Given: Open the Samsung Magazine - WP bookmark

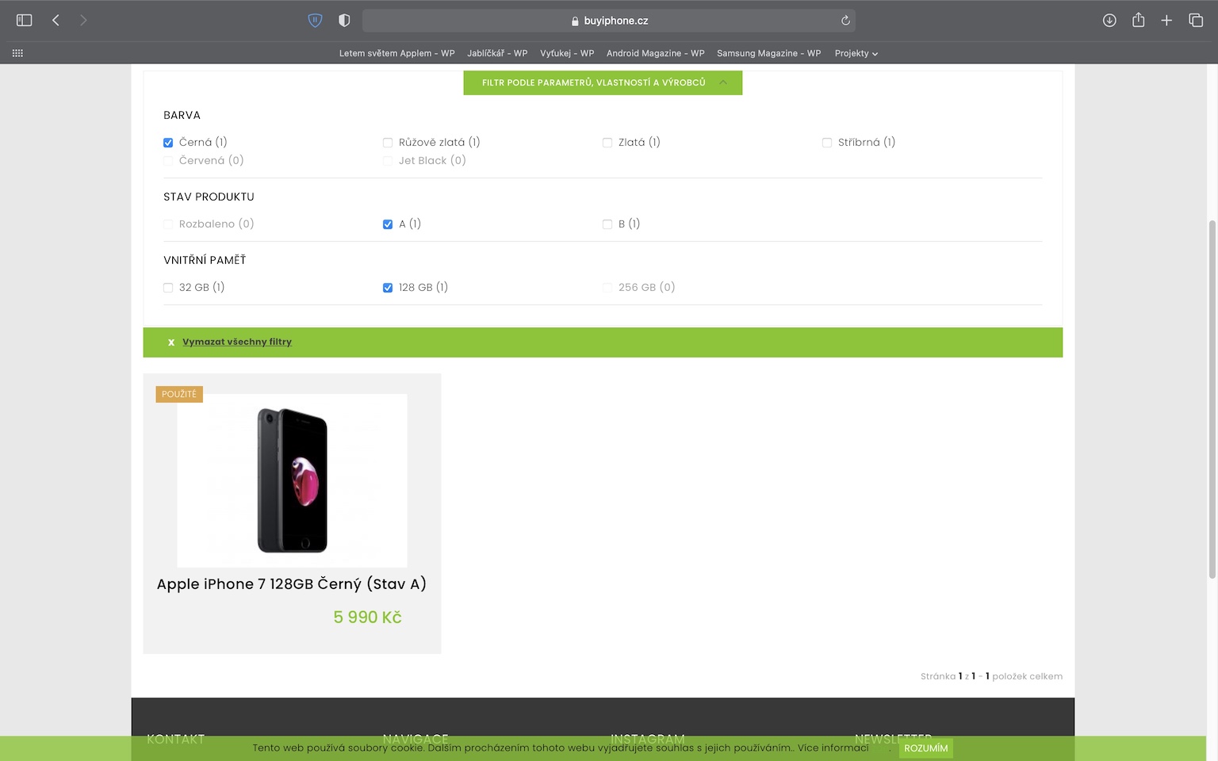Looking at the screenshot, I should coord(768,53).
